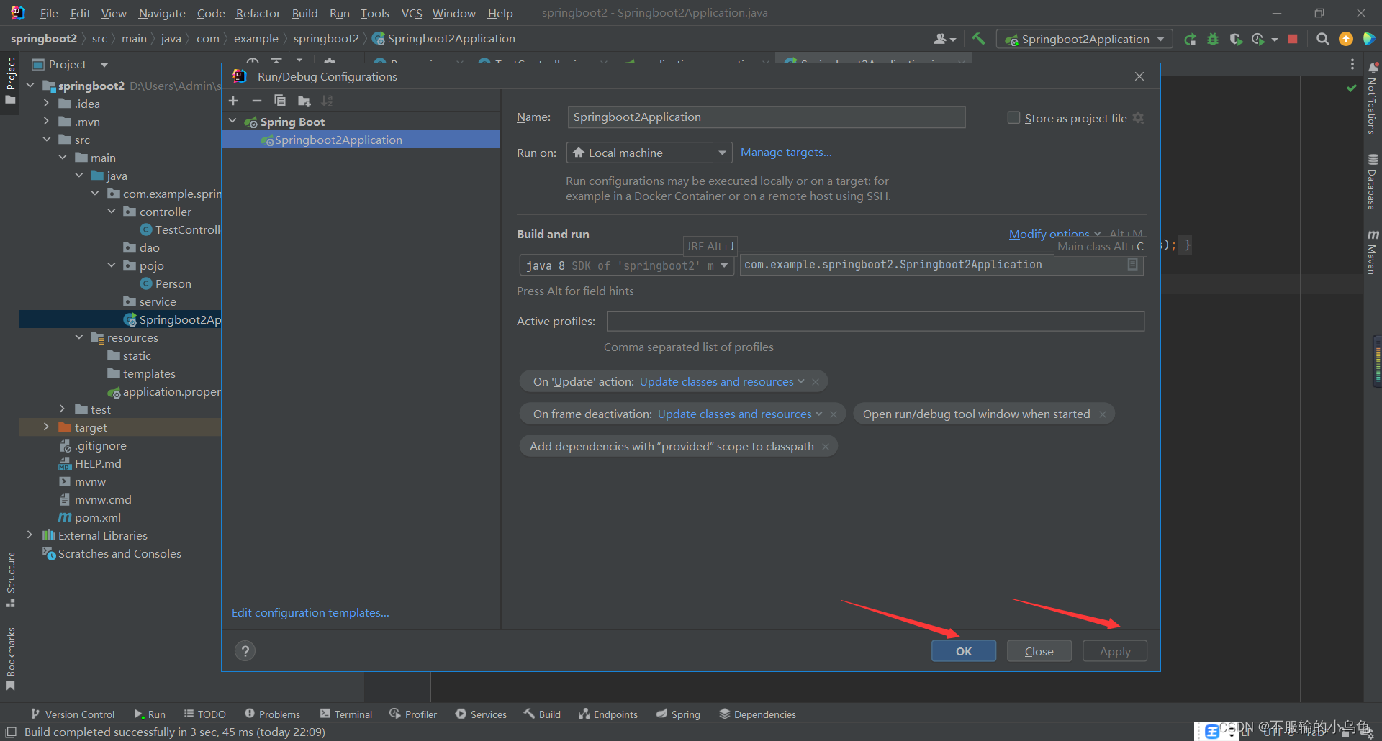
Task: Expand External Libraries node
Action: click(x=30, y=535)
